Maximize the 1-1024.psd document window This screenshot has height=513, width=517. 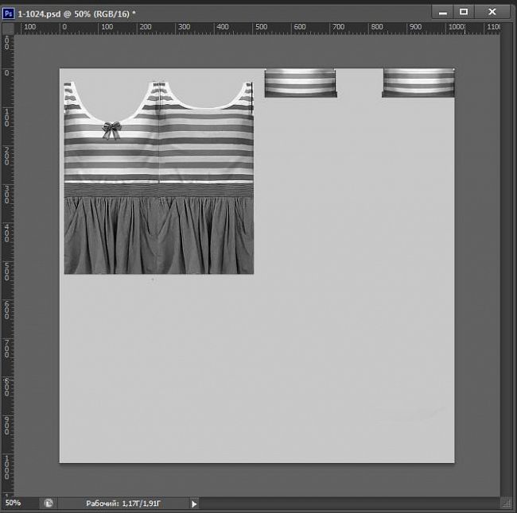[464, 11]
